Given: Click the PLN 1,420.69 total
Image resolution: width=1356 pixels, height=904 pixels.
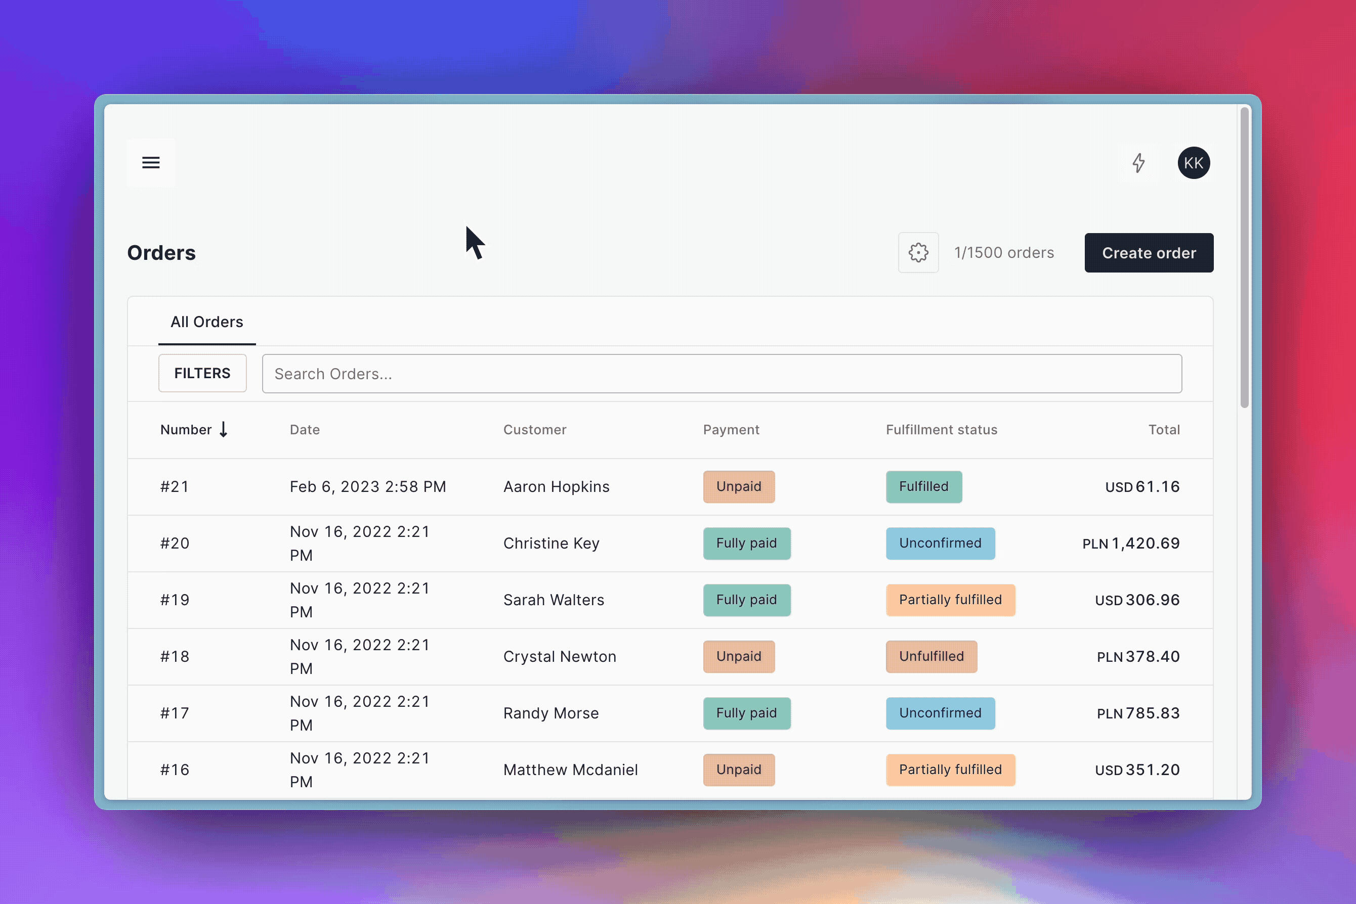Looking at the screenshot, I should 1130,543.
